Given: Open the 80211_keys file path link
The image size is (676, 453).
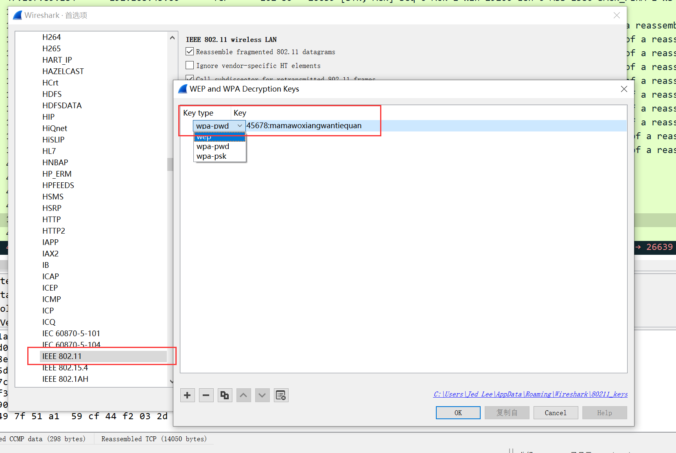Looking at the screenshot, I should click(531, 394).
